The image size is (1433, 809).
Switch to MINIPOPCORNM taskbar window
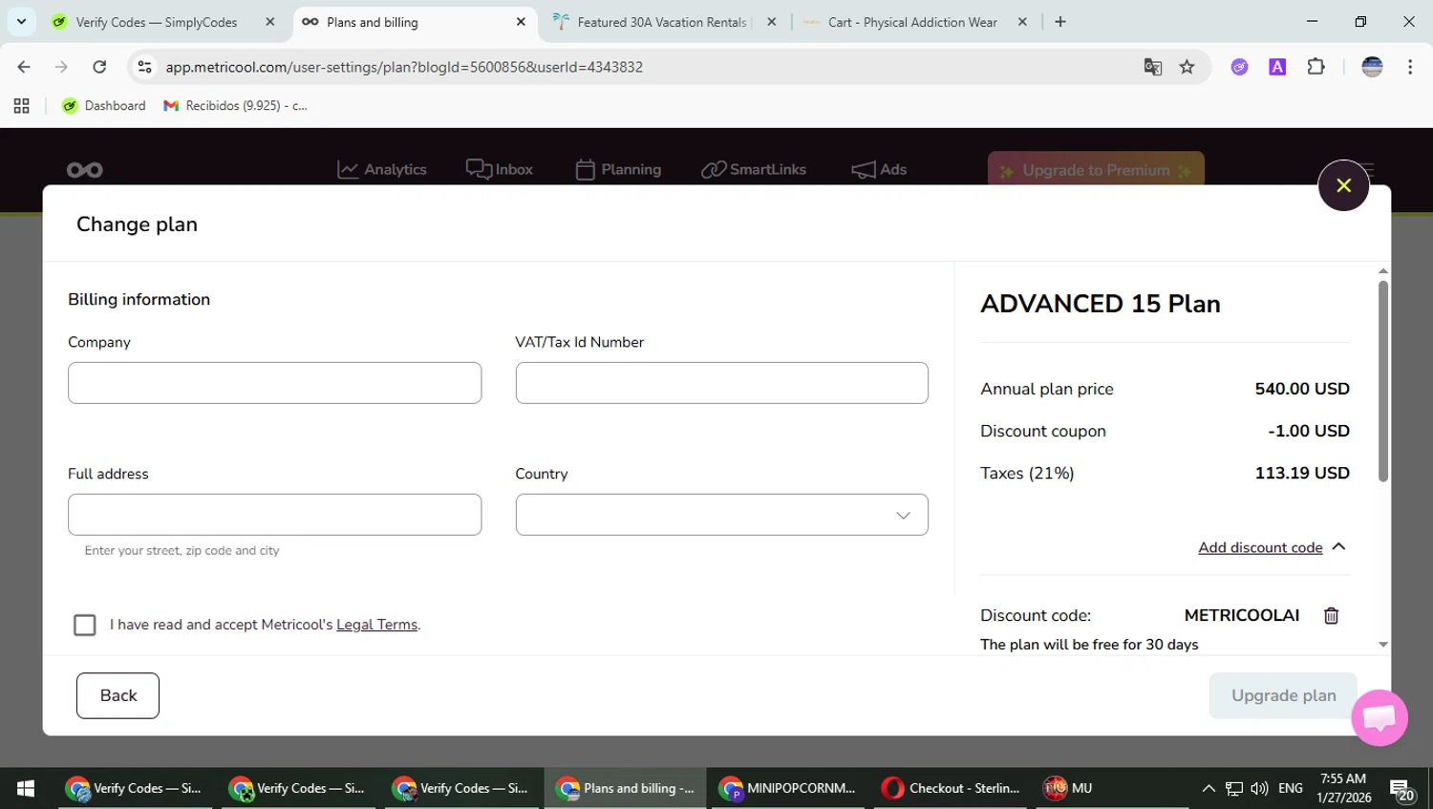point(789,788)
